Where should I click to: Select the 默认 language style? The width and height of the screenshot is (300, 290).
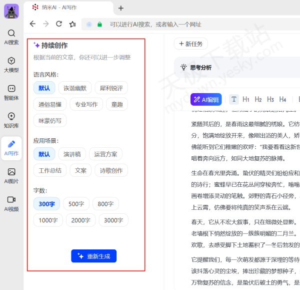tap(44, 88)
